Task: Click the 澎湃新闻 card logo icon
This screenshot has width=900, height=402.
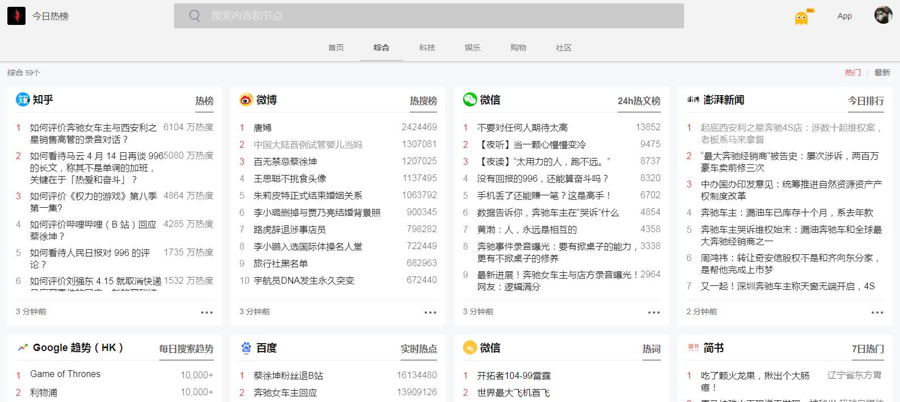Action: [693, 100]
